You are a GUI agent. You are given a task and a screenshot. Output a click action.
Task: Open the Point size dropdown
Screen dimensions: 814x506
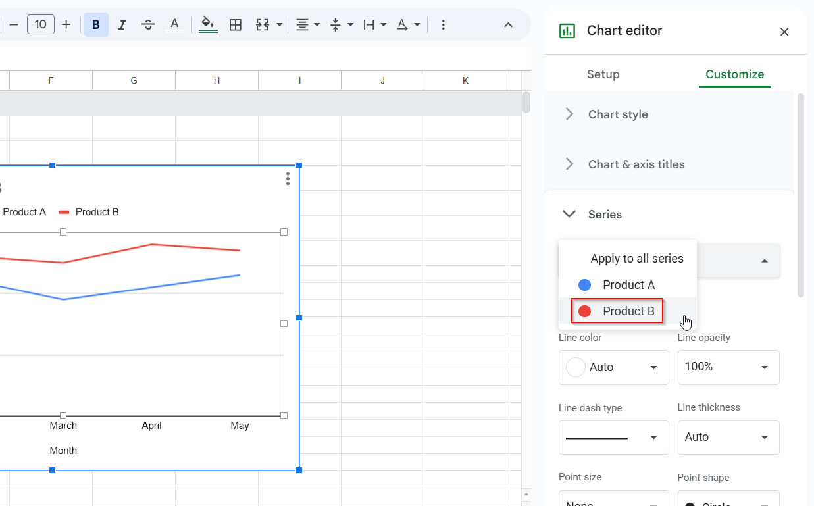tap(614, 499)
